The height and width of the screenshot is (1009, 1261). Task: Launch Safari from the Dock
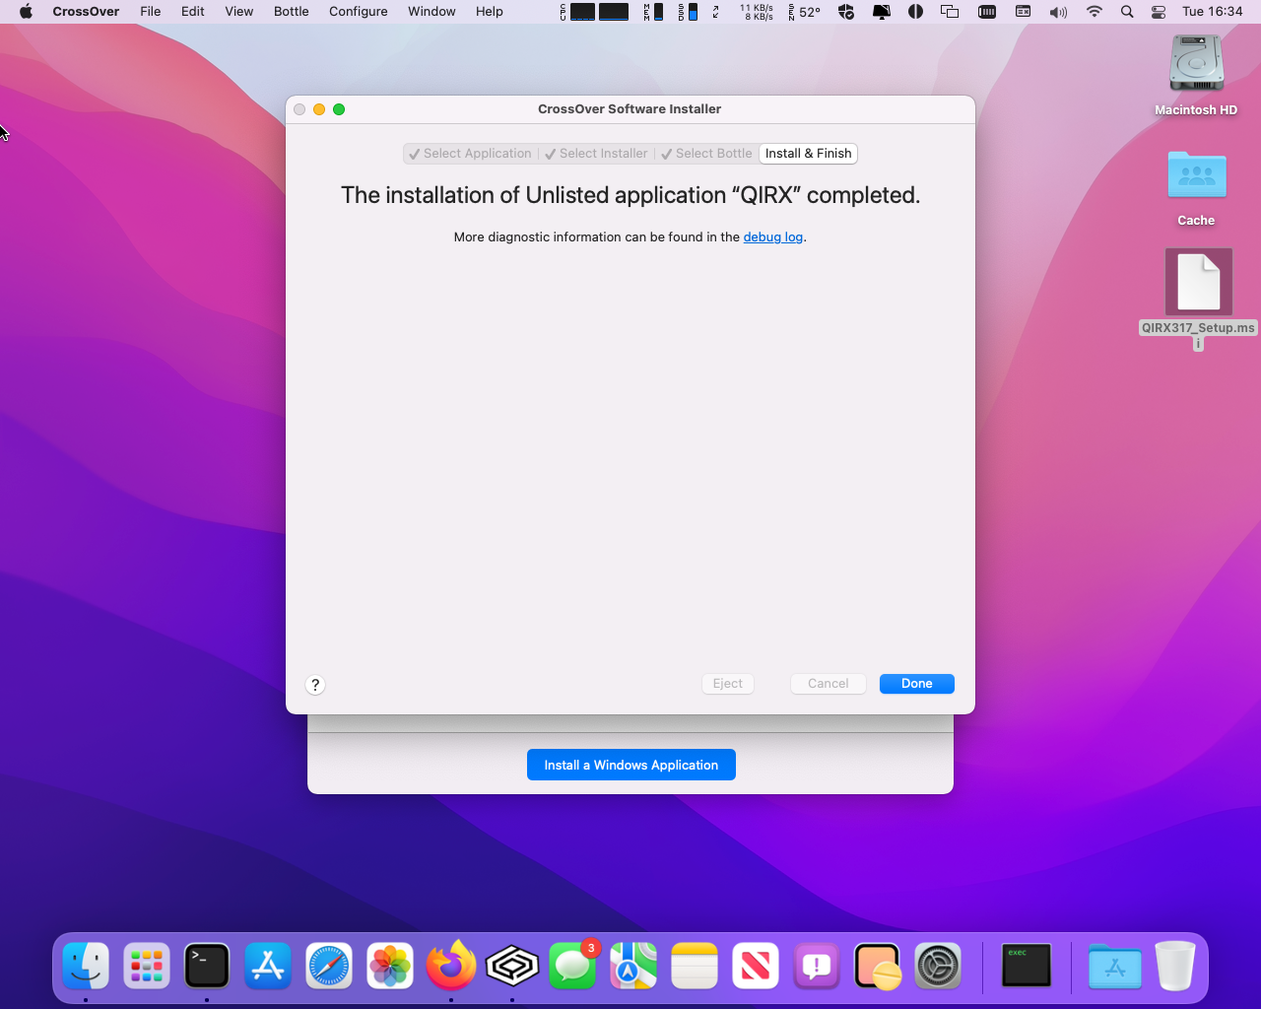[x=329, y=966]
